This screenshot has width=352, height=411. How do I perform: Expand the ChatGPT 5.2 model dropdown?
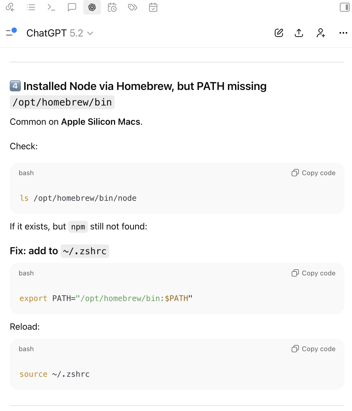[x=60, y=33]
